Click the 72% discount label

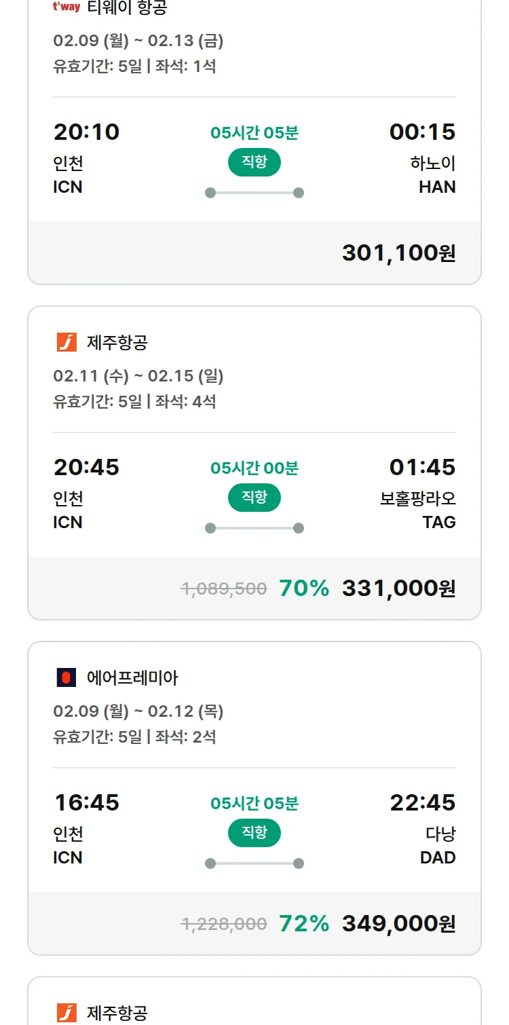point(303,924)
